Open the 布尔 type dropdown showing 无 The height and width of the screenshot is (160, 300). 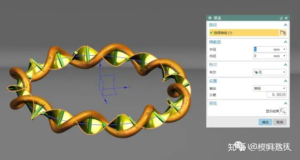pos(270,72)
